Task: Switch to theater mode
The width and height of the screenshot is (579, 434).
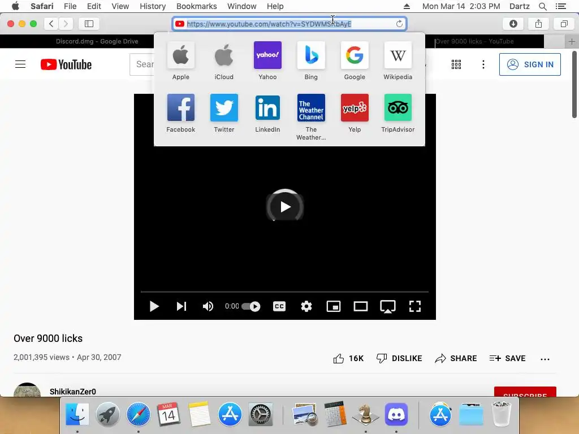Action: 360,306
